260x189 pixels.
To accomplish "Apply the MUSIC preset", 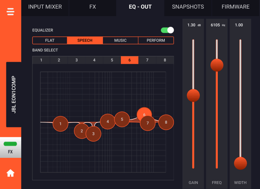I will (x=120, y=41).
